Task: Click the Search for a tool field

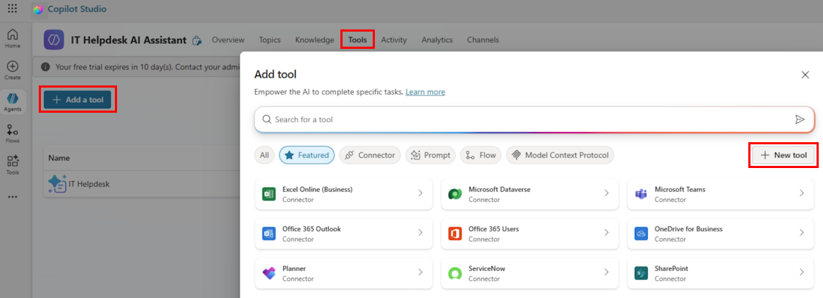Action: (x=534, y=120)
